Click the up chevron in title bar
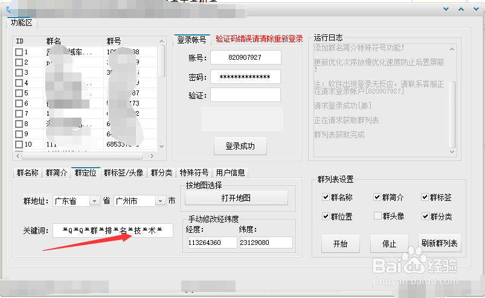 pos(461,9)
